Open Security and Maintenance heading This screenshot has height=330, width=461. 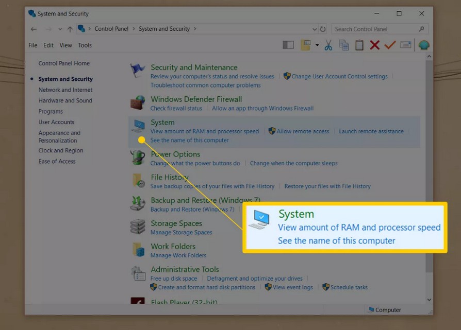click(x=194, y=67)
